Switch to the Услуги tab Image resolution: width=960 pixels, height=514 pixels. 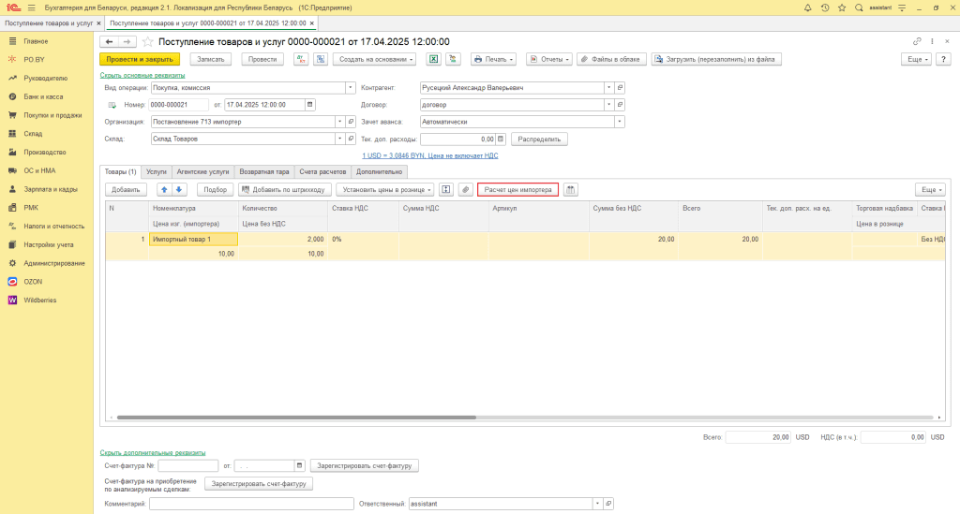[157, 171]
